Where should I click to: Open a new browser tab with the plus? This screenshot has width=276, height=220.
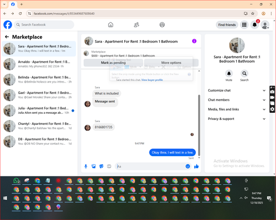(22, 4)
